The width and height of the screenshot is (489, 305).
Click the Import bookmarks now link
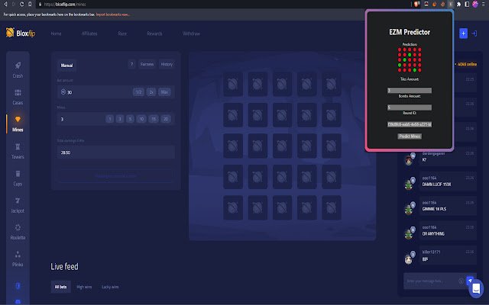click(112, 14)
